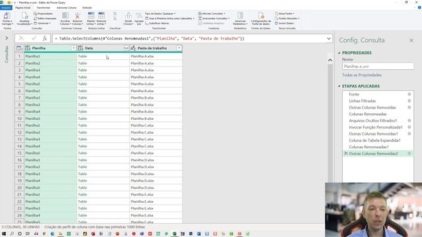Switch to the Transformar tab
Image resolution: width=422 pixels, height=237 pixels.
pos(43,8)
